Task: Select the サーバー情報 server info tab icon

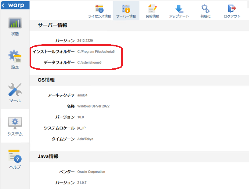Action: [x=126, y=9]
